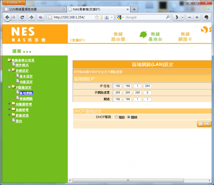The image size is (214, 185).
Task: Open the dropdown arrow next to the chevron button
Action: coord(183,17)
